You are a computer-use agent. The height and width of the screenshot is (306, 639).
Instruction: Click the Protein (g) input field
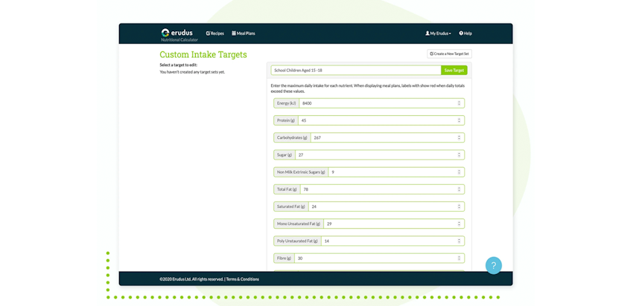(381, 120)
